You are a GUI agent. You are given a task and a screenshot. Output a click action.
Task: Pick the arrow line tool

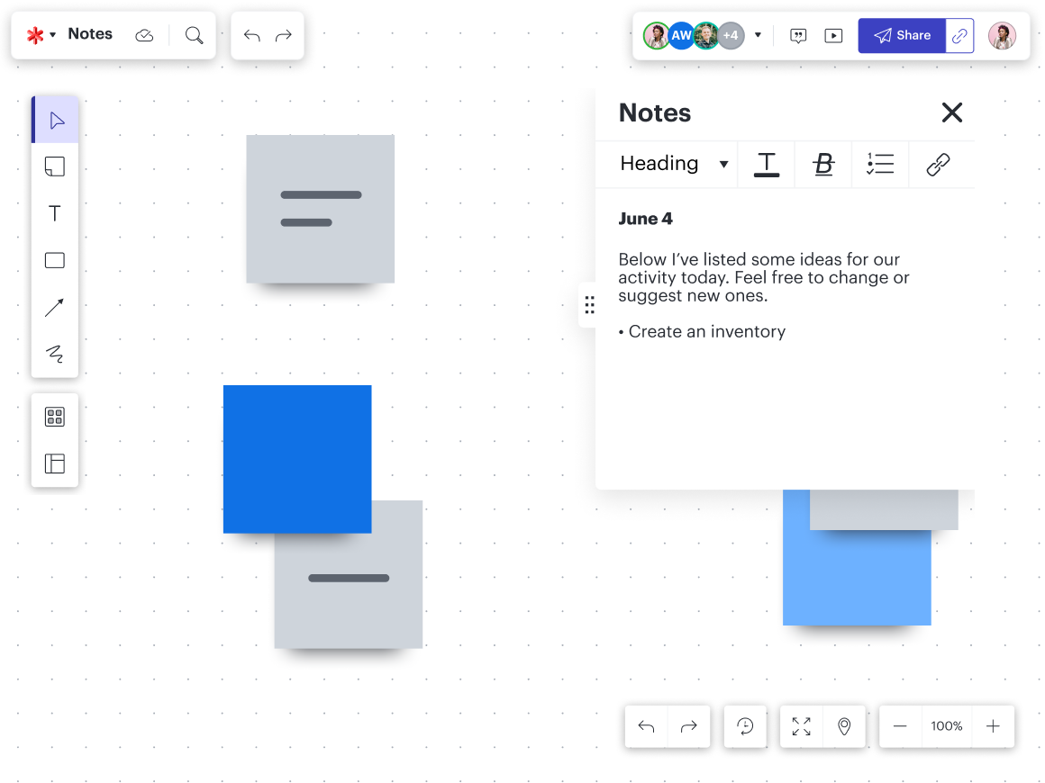(55, 308)
